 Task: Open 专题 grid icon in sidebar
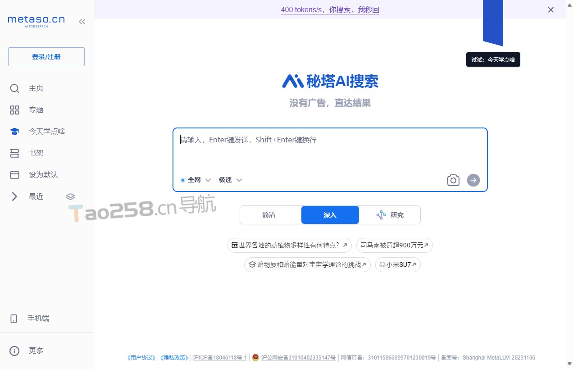[15, 110]
